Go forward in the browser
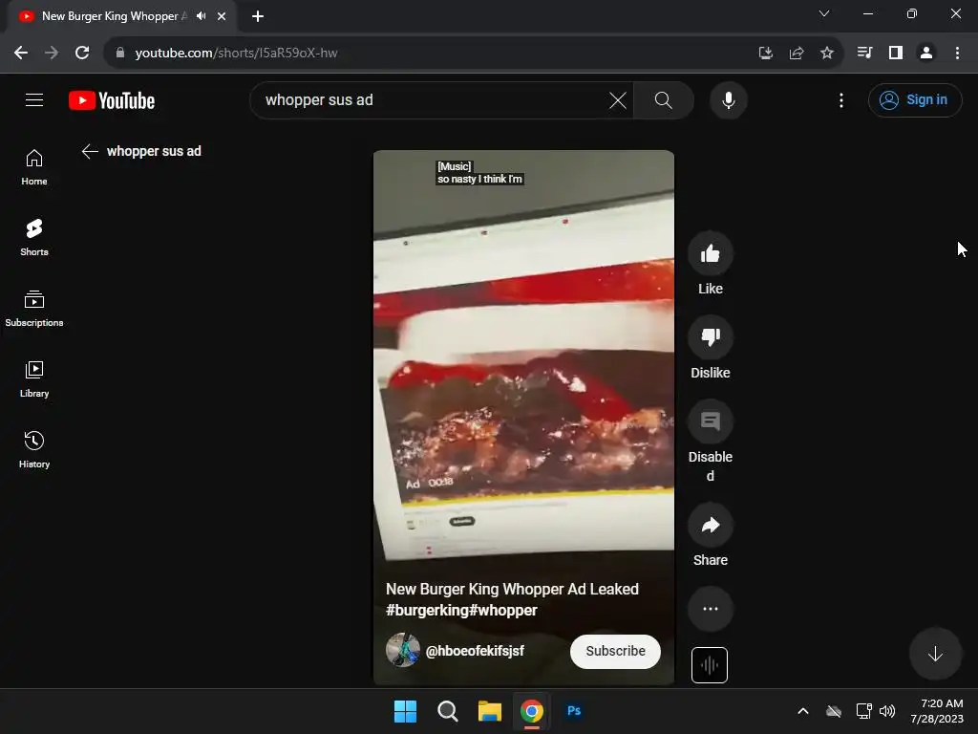978x734 pixels. 52,54
